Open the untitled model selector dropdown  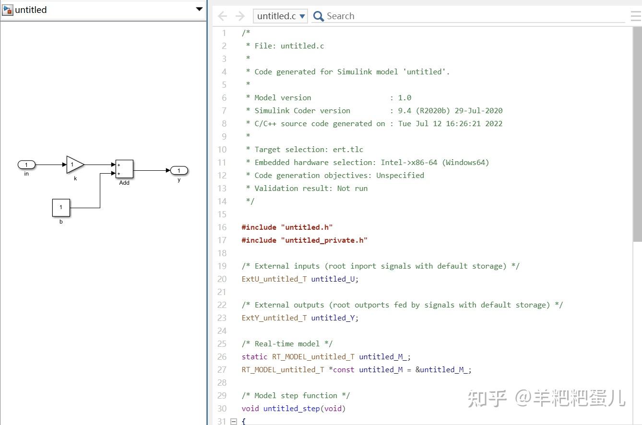pyautogui.click(x=199, y=9)
